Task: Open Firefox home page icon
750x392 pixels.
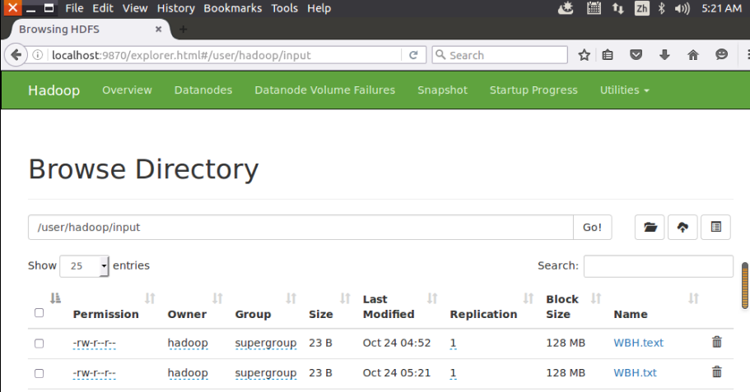Action: tap(692, 55)
